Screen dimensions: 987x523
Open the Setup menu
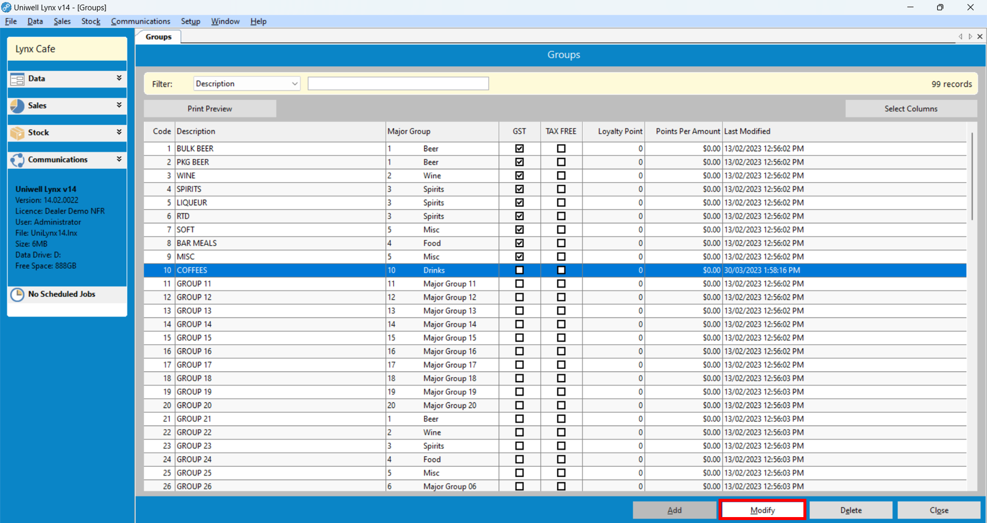pos(190,21)
